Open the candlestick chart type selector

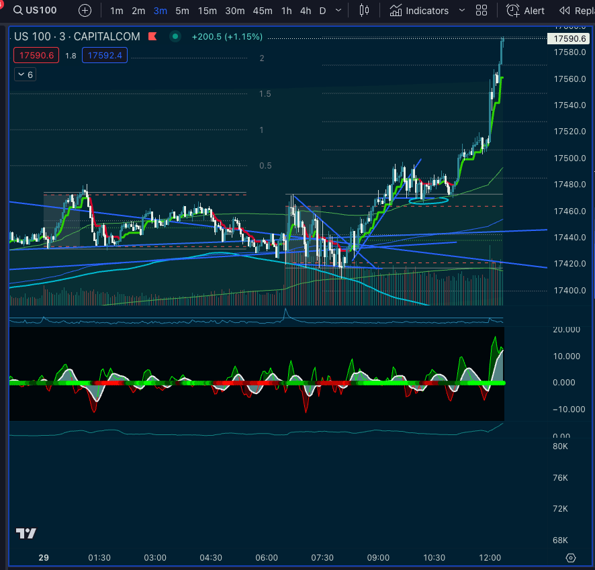tap(364, 11)
